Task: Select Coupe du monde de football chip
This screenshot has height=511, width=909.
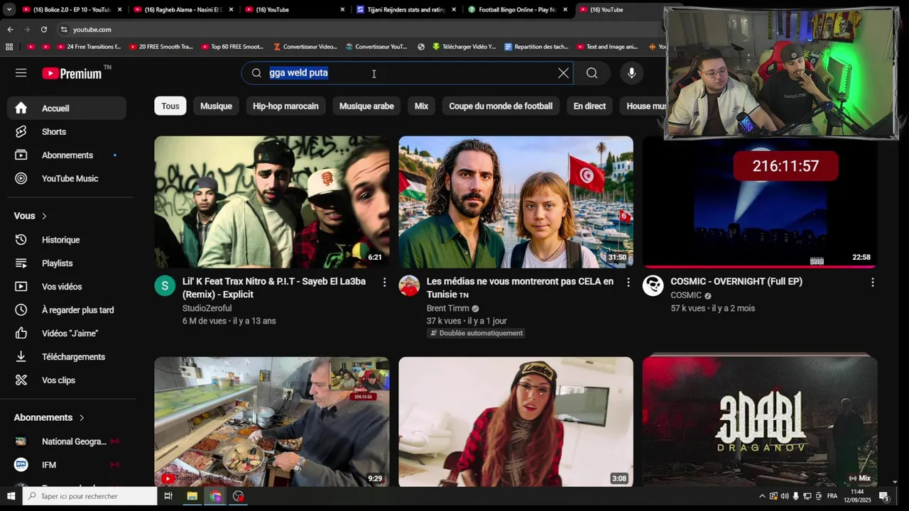Action: [x=501, y=106]
